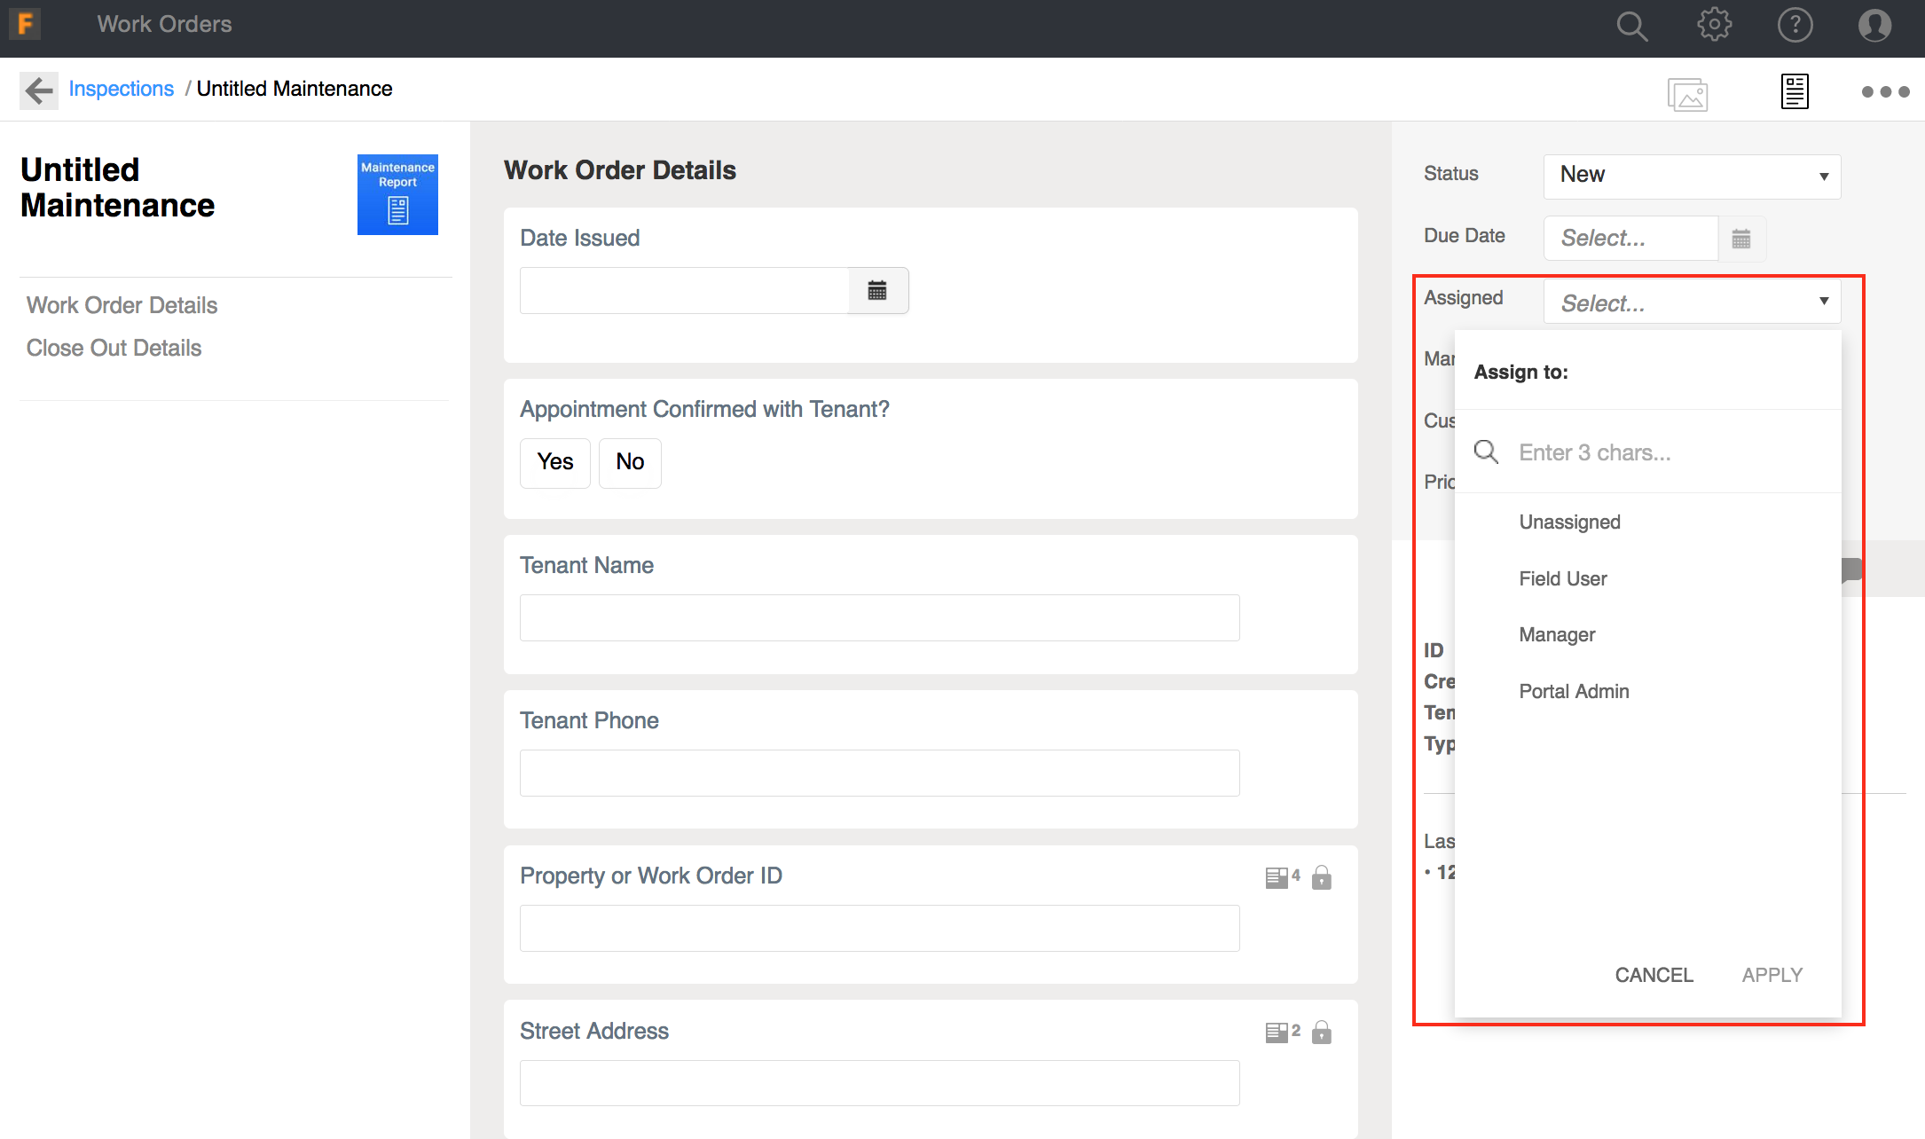1925x1139 pixels.
Task: Open settings gear in header
Action: tap(1714, 25)
